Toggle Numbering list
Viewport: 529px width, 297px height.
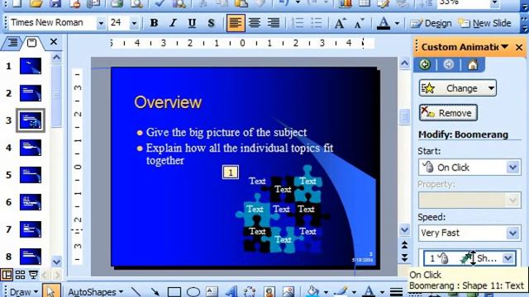(298, 23)
